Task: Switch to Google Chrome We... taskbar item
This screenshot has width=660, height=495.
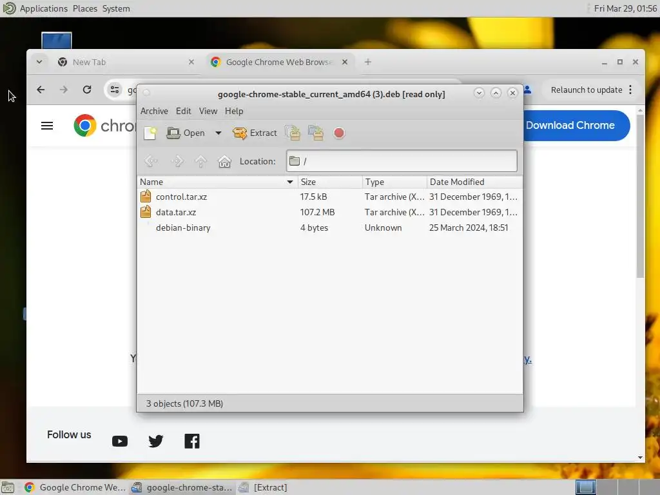Action: [x=75, y=487]
